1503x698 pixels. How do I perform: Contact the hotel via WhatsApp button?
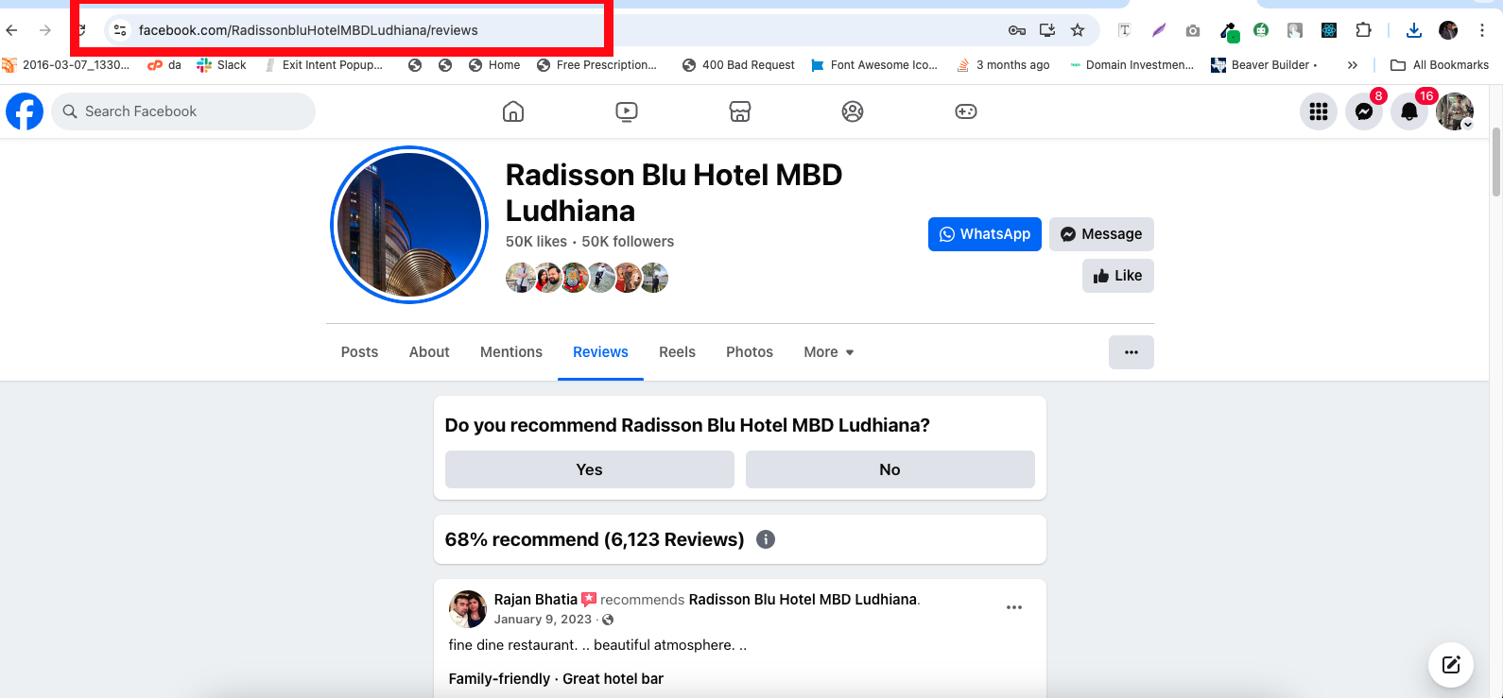[984, 234]
